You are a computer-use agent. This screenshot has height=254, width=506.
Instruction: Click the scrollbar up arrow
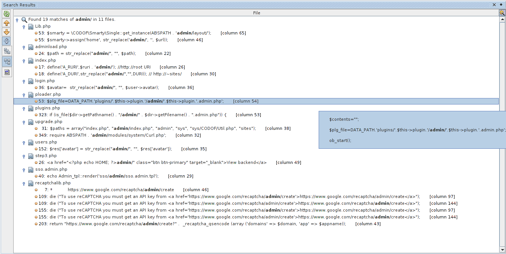pos(502,19)
